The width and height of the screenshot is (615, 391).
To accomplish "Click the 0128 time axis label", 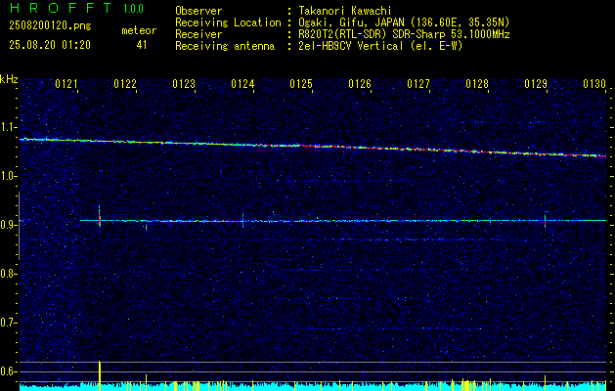I will [x=477, y=84].
